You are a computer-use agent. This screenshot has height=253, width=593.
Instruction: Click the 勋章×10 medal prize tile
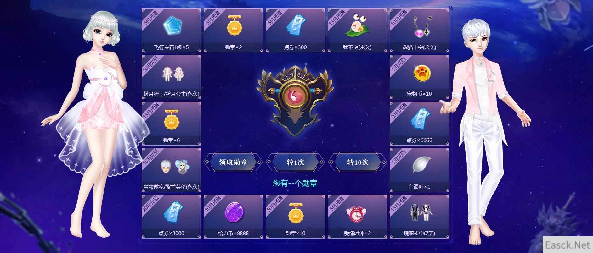295,217
